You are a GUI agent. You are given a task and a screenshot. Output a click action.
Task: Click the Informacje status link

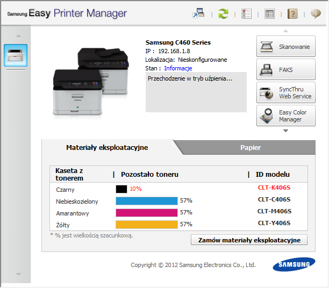pos(178,68)
